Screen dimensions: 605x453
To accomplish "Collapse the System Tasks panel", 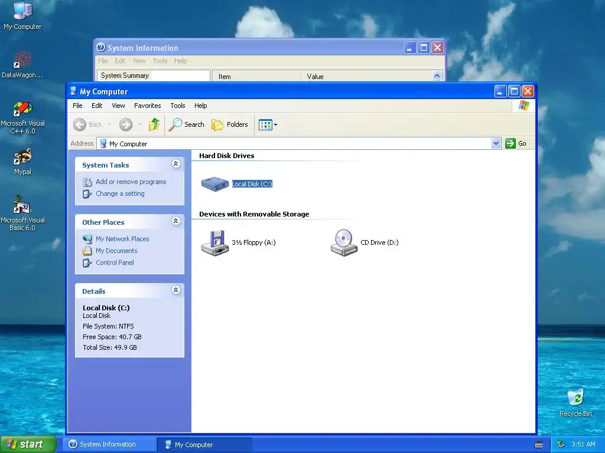I will pos(175,164).
